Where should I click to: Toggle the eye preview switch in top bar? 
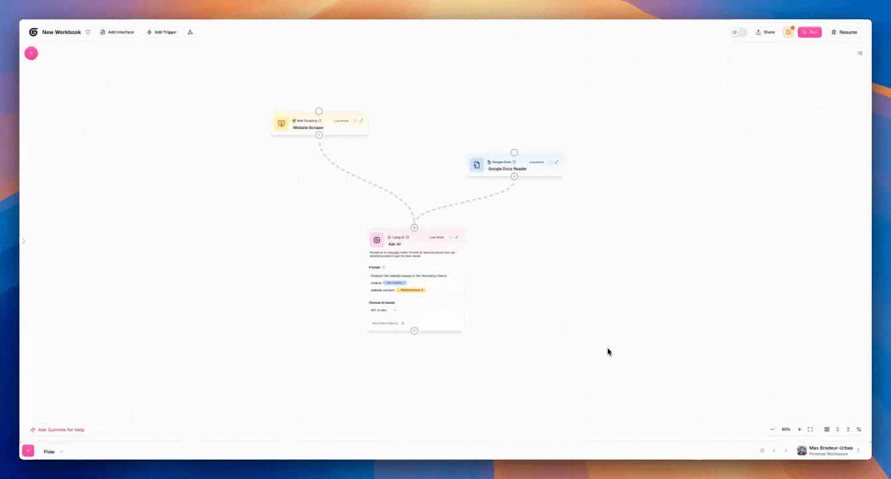pos(739,32)
